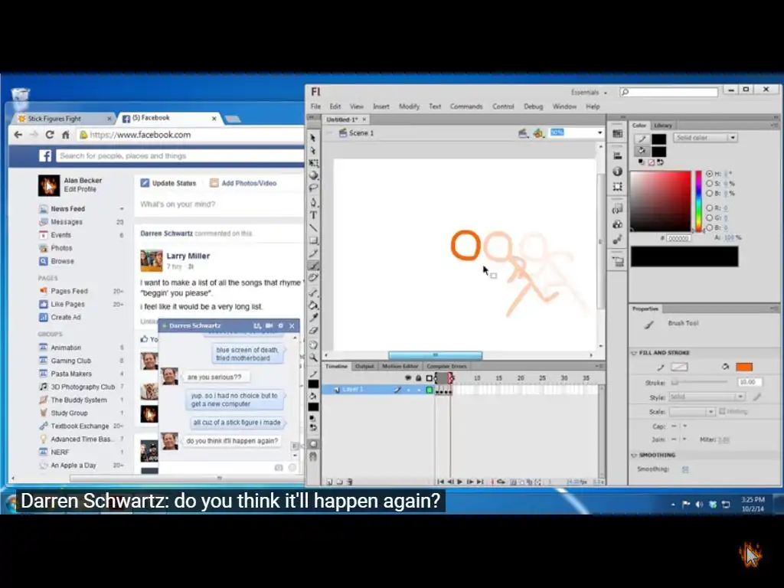Screen dimensions: 784x588
Task: Click the orange fill color swatch
Action: (x=744, y=367)
